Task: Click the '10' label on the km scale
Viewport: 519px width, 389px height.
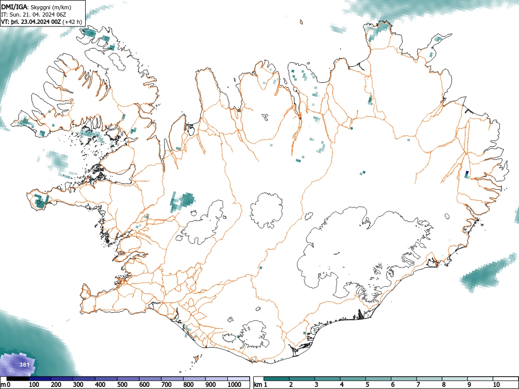Action: 496,384
